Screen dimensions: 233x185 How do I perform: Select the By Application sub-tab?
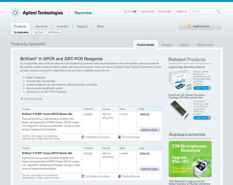pyautogui.click(x=21, y=32)
